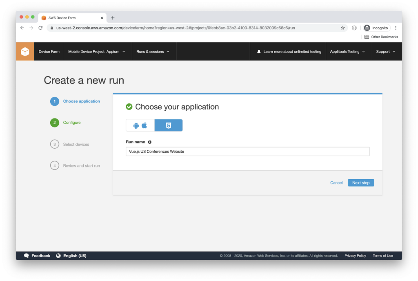Open Chrome's three-dot menu
418x281 pixels.
tap(396, 28)
